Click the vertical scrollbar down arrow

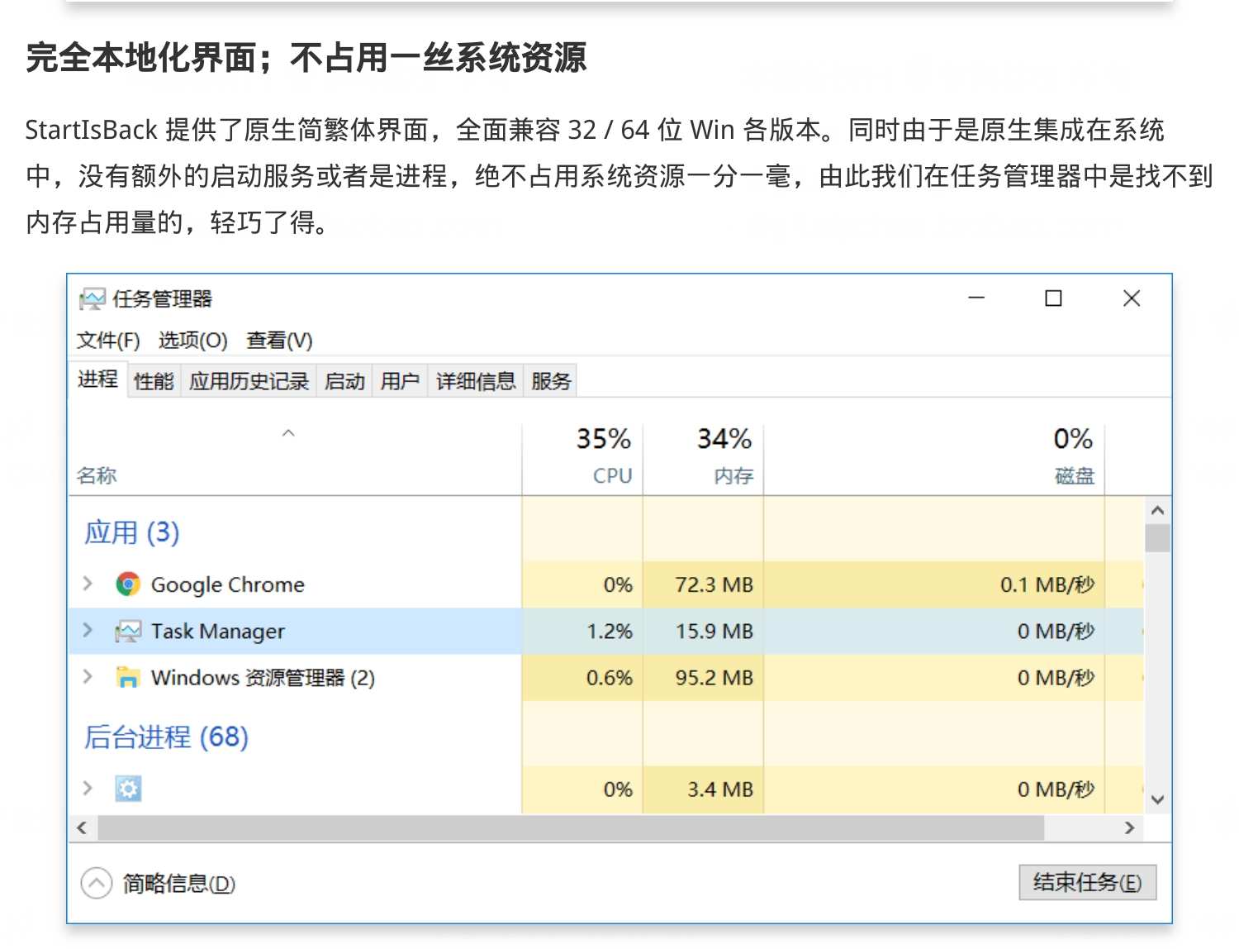1157,799
